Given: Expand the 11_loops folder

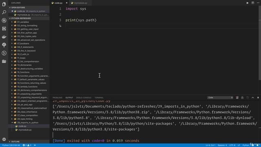Looking at the screenshot, I should tap(21, 58).
